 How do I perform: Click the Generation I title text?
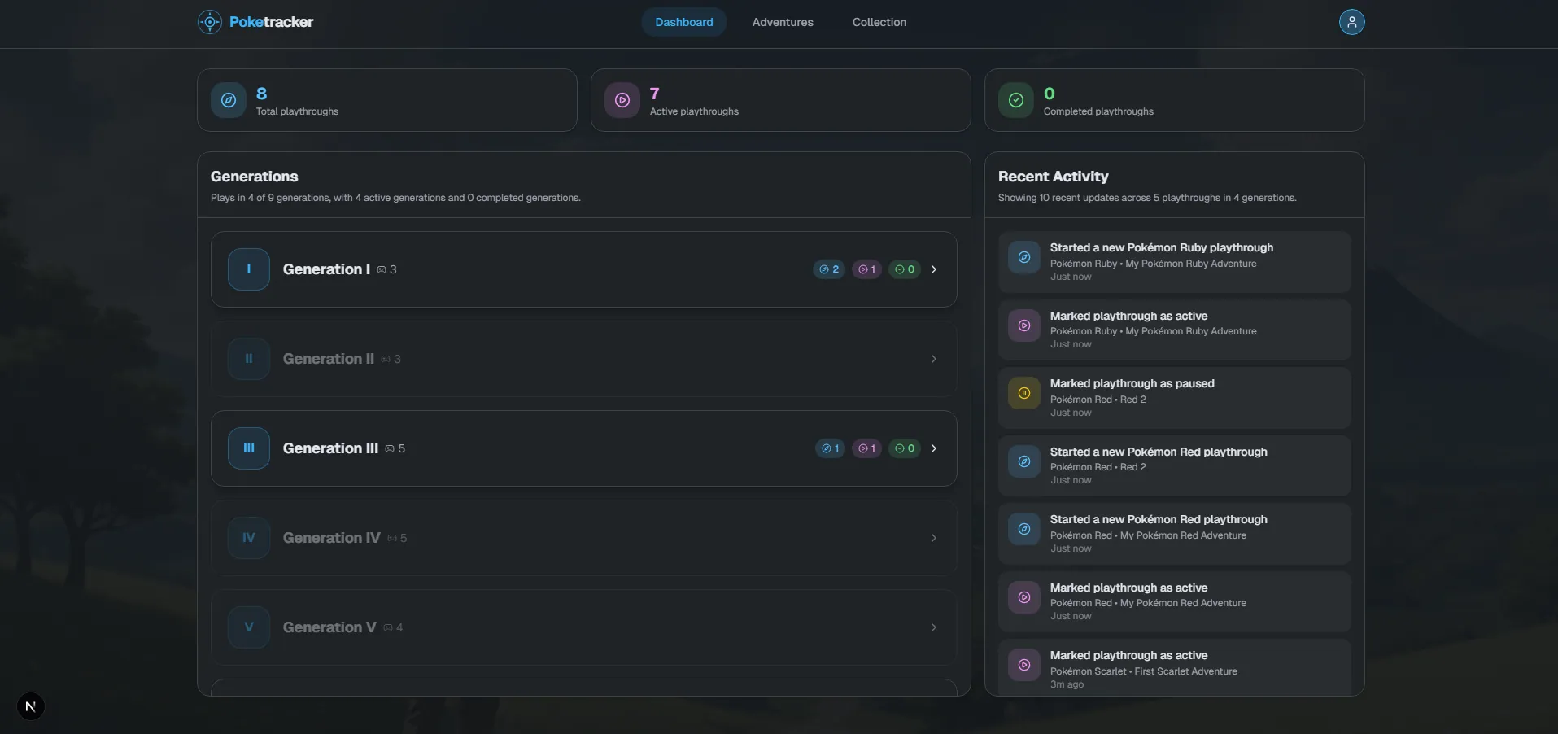pyautogui.click(x=326, y=269)
